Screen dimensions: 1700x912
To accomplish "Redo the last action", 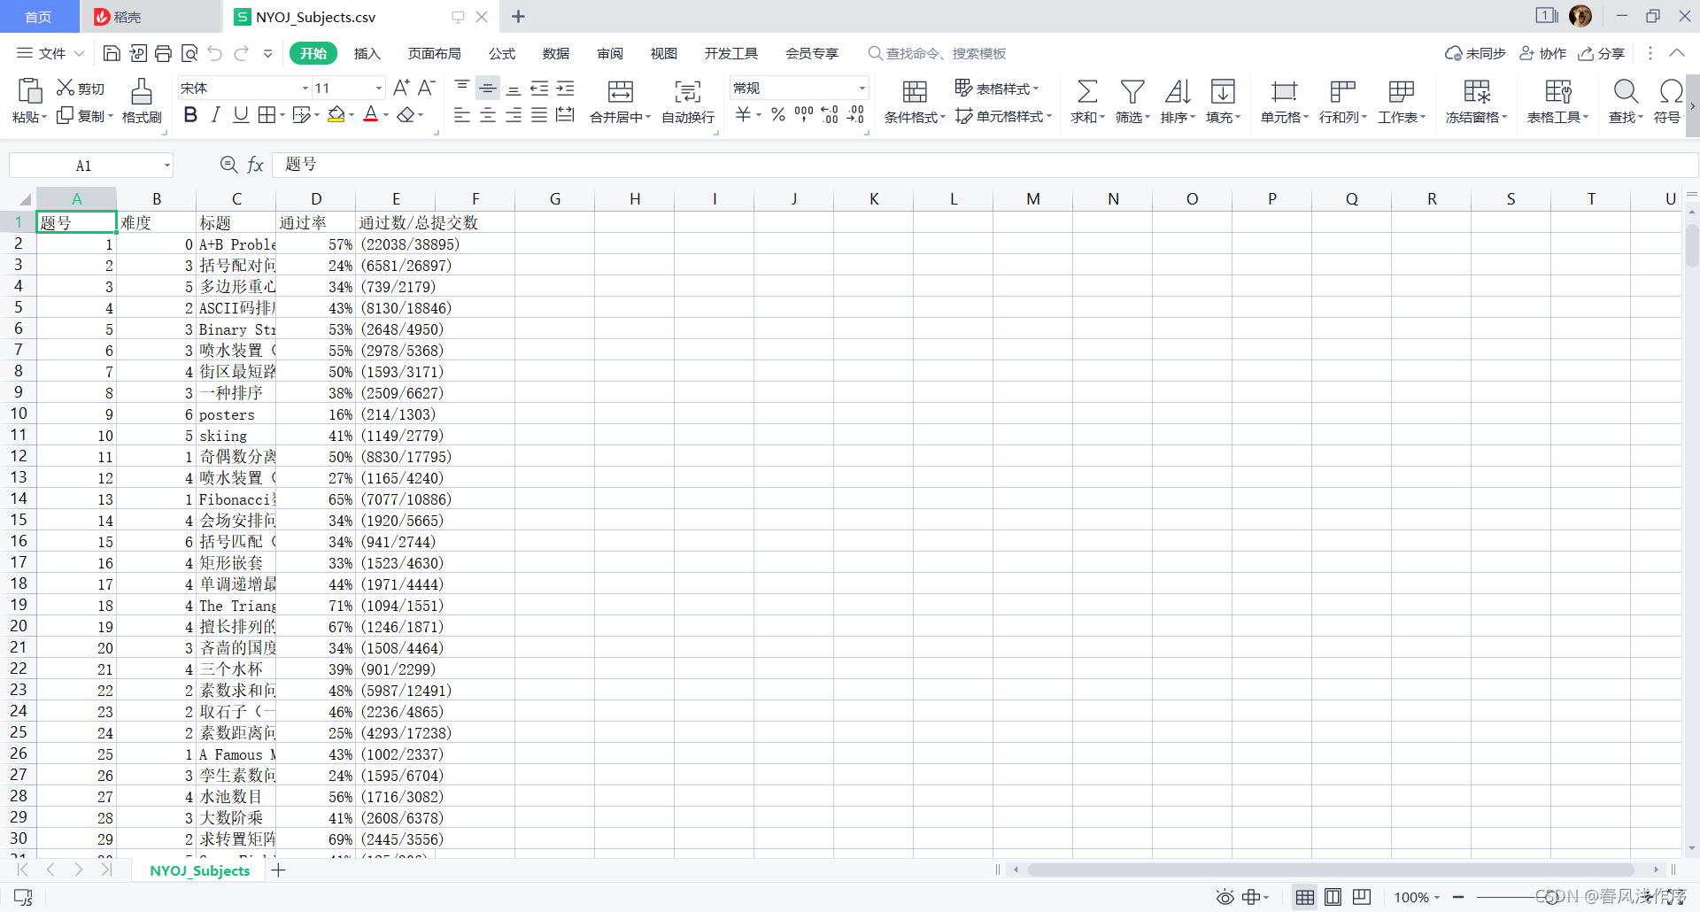I will coord(241,53).
